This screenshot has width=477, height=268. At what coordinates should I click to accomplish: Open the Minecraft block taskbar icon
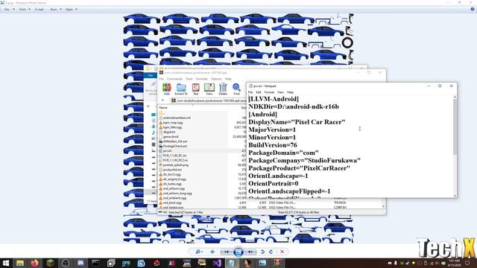50,263
